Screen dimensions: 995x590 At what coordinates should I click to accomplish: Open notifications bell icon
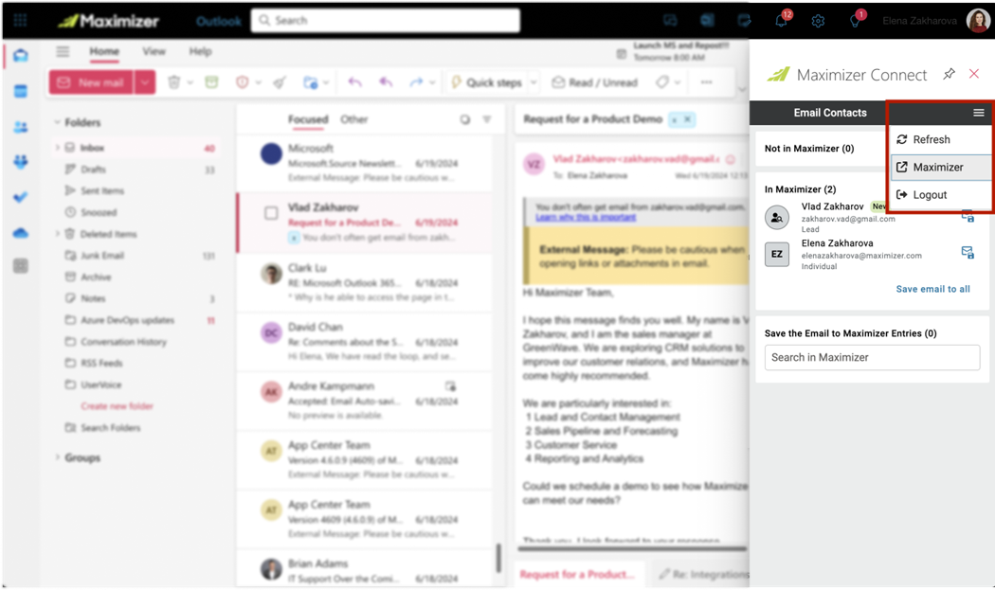[781, 21]
